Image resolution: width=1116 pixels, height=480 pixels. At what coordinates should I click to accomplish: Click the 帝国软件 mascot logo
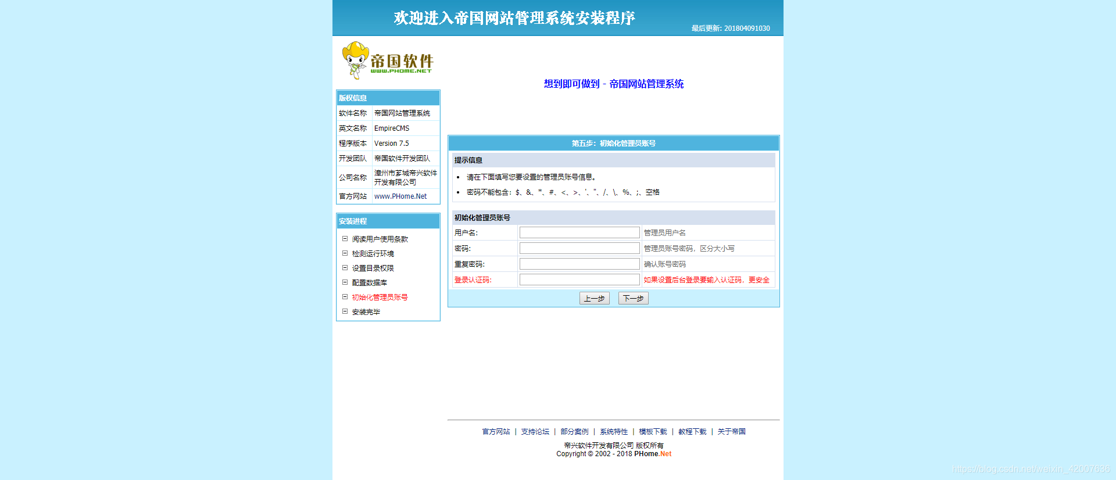tap(387, 60)
